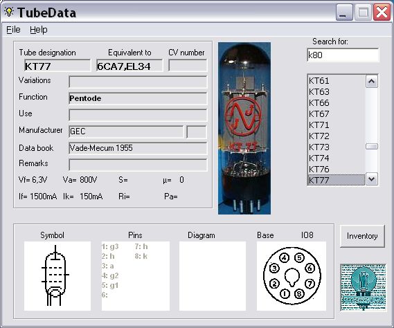Screen dimensions: 394x328
Task: Click the KT77 tube photo
Action: (x=244, y=128)
